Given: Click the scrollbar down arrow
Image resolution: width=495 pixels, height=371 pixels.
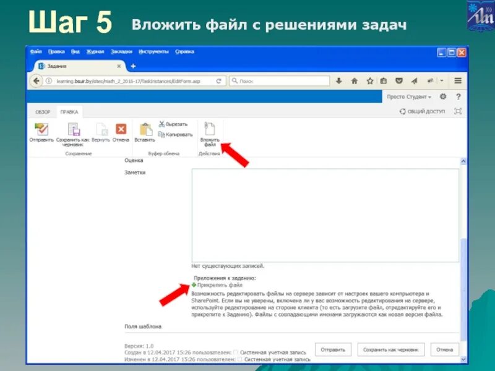Looking at the screenshot, I should (x=463, y=359).
